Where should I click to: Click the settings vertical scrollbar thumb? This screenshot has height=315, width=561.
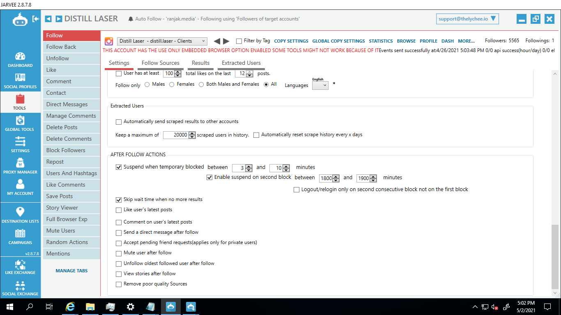point(555,256)
